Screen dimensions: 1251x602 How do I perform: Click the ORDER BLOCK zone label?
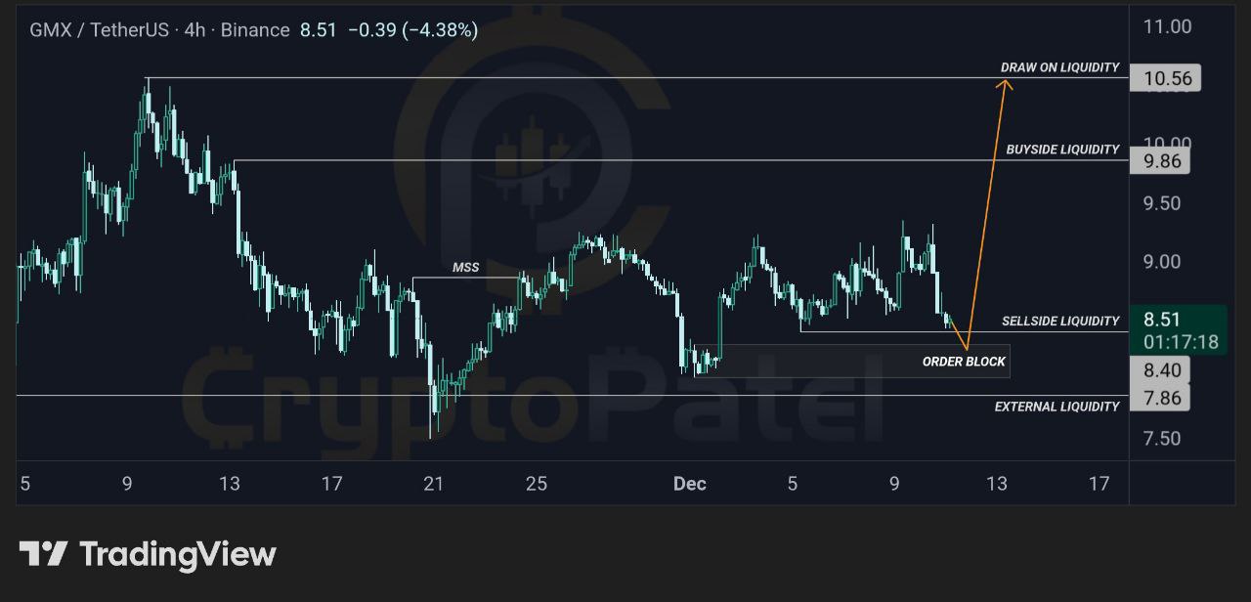[964, 362]
